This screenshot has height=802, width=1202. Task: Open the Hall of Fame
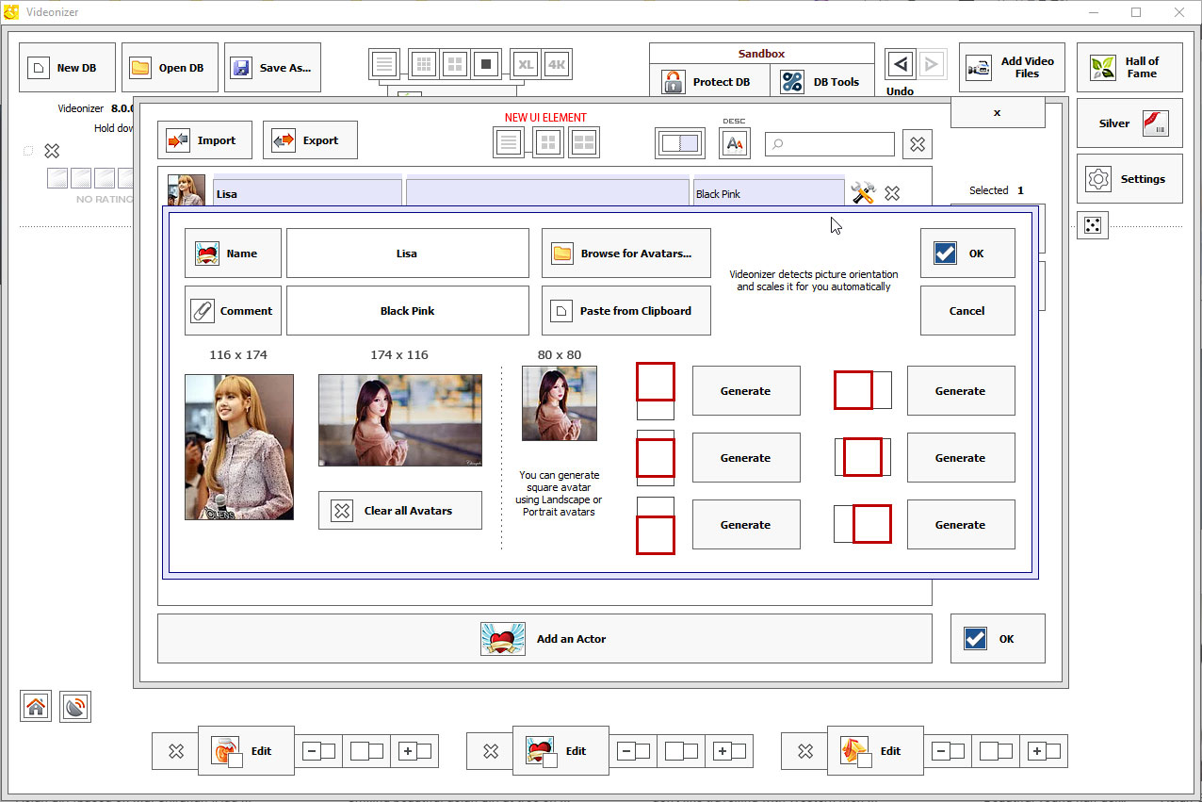[x=1129, y=68]
